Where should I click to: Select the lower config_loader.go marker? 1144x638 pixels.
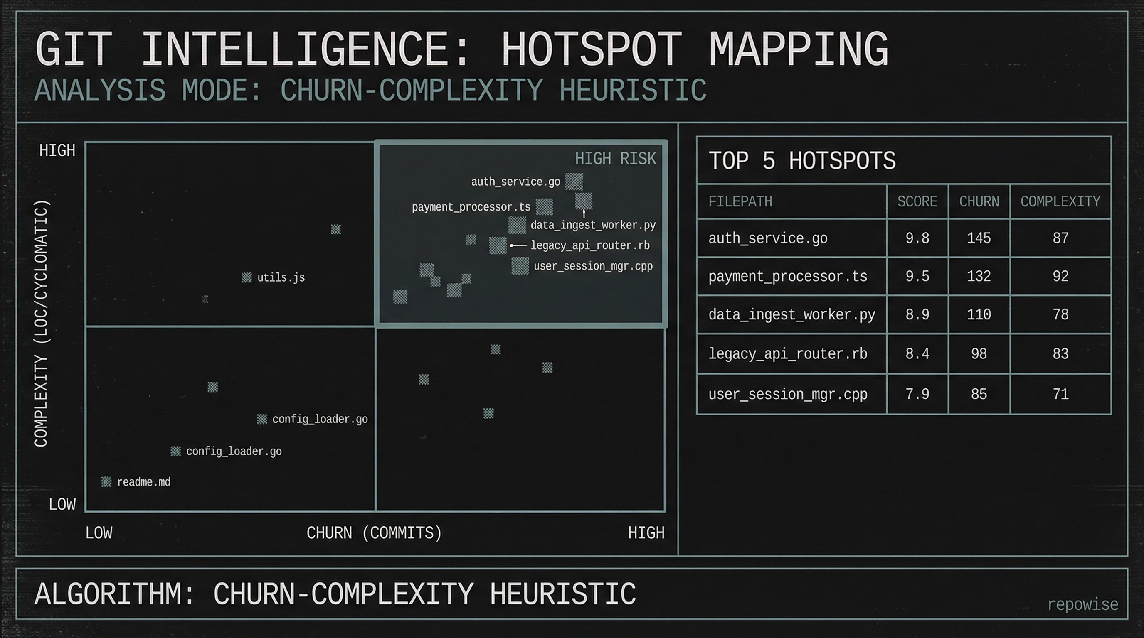[x=175, y=451]
